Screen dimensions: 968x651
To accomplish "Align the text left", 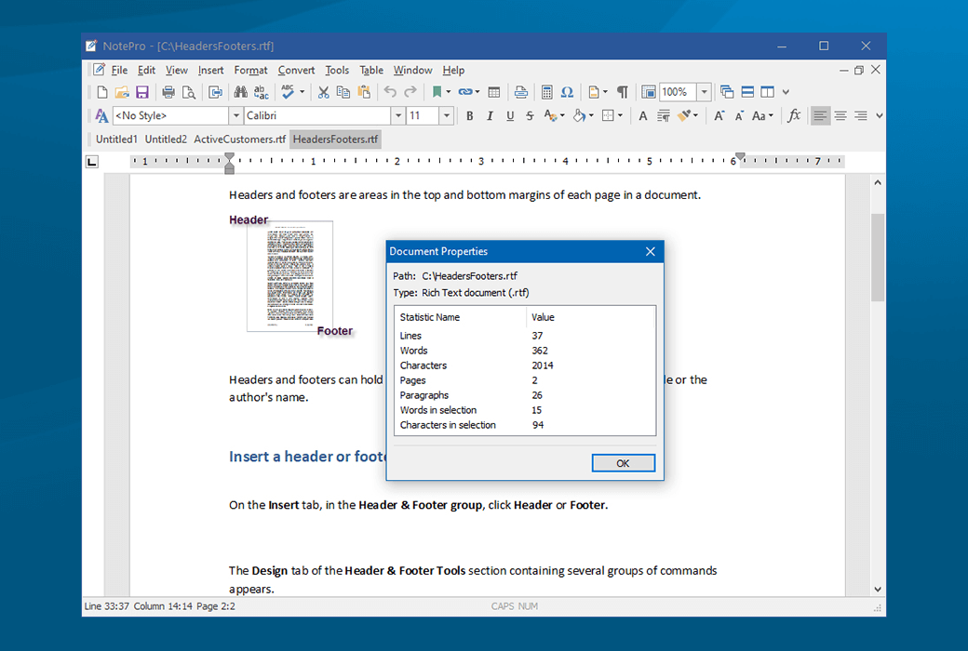I will pyautogui.click(x=820, y=115).
